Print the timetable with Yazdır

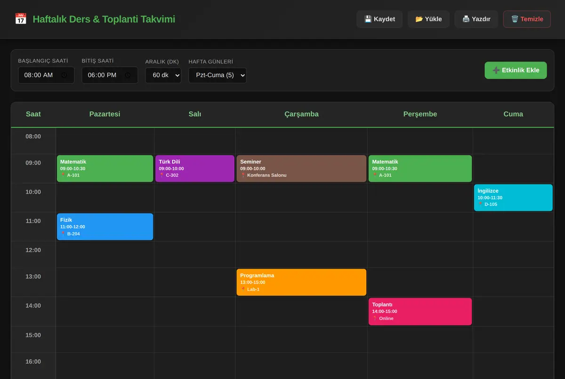(476, 19)
